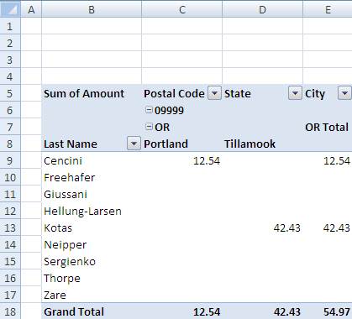Select the Freehafer row label

coord(92,177)
